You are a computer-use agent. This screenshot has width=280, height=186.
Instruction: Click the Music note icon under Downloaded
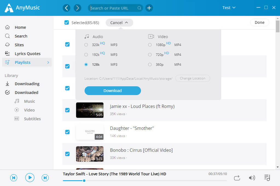(17, 101)
